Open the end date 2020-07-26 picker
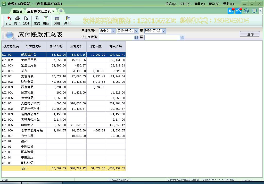This screenshot has width=264, height=184. coord(163,31)
